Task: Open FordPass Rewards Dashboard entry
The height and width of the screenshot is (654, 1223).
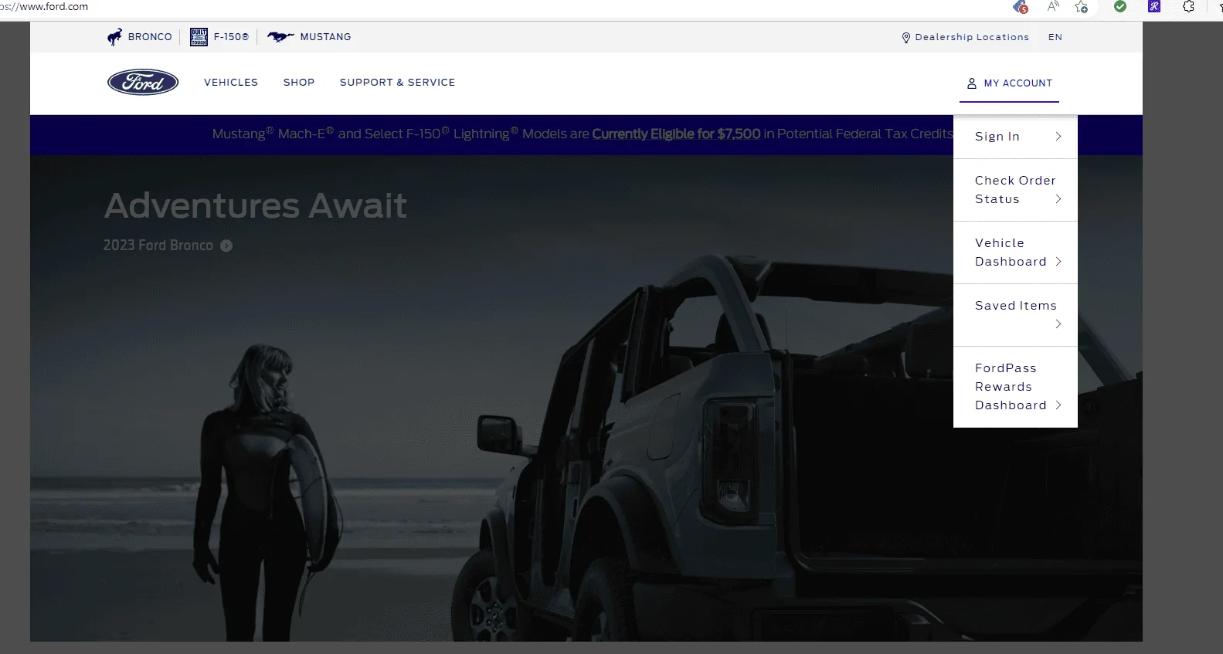Action: coord(1015,387)
